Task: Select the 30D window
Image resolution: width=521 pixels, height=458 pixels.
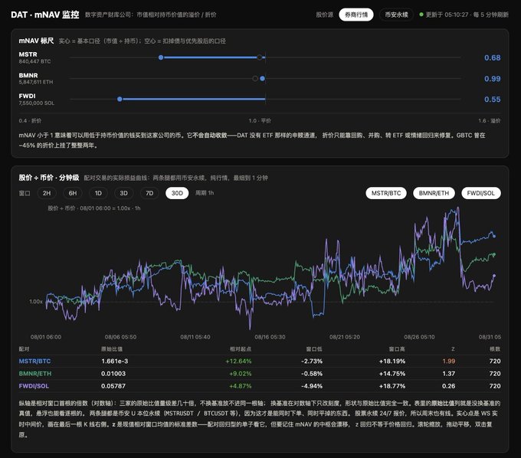Action: tap(177, 193)
